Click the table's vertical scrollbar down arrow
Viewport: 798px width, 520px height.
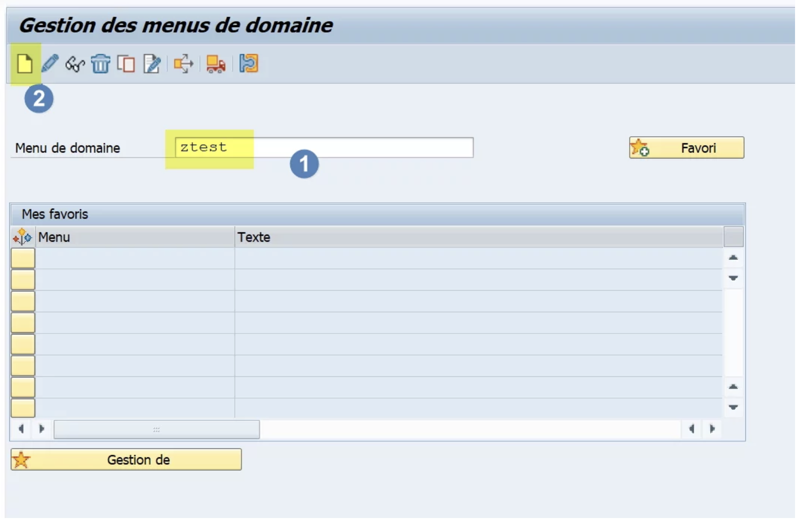734,278
